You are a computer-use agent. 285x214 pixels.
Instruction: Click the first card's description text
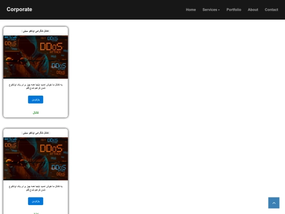point(36,86)
